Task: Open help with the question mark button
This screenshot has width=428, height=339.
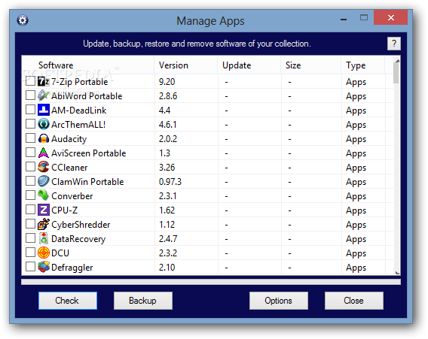Action: tap(394, 44)
